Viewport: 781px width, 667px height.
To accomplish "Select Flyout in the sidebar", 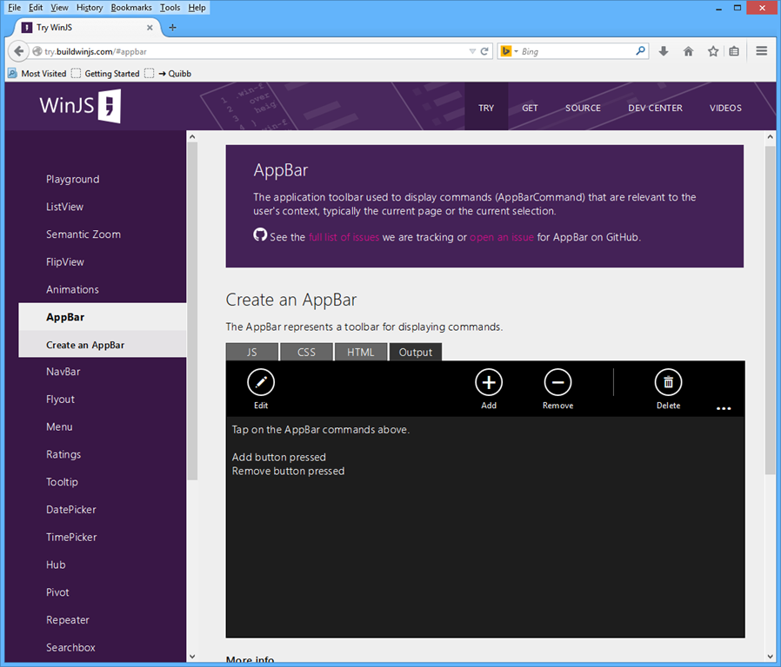I will (x=60, y=400).
